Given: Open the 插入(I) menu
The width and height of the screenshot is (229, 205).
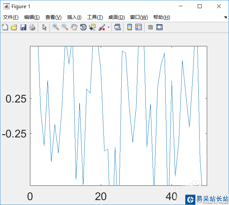Looking at the screenshot, I should (x=74, y=17).
